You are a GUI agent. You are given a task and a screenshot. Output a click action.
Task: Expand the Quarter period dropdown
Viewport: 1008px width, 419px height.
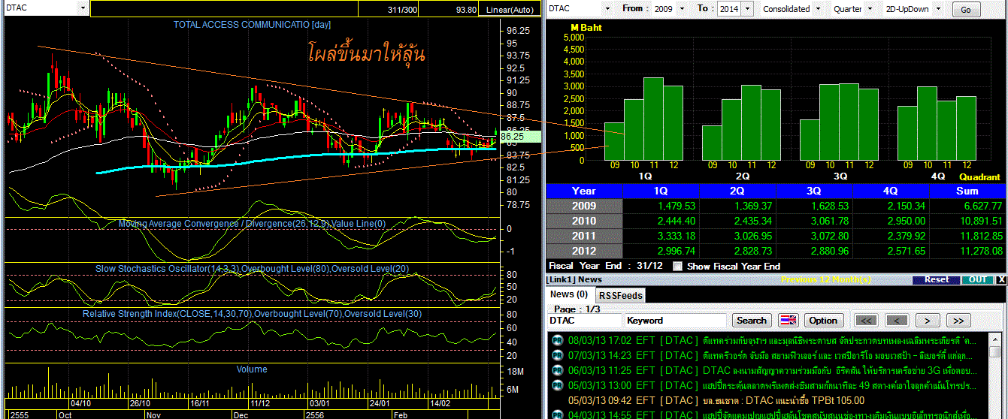click(x=869, y=9)
